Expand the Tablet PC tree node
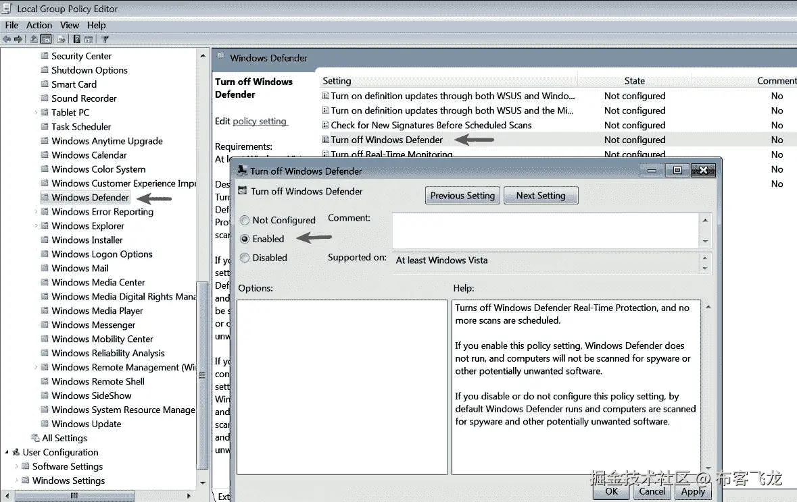797x502 pixels. (36, 113)
